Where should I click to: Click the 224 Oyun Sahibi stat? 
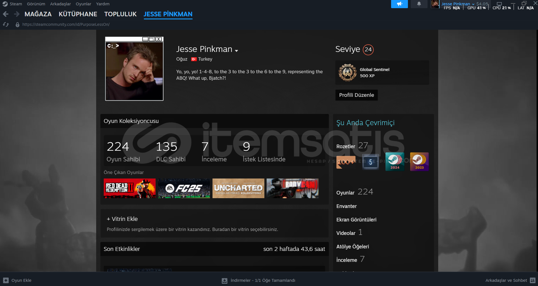pyautogui.click(x=123, y=152)
